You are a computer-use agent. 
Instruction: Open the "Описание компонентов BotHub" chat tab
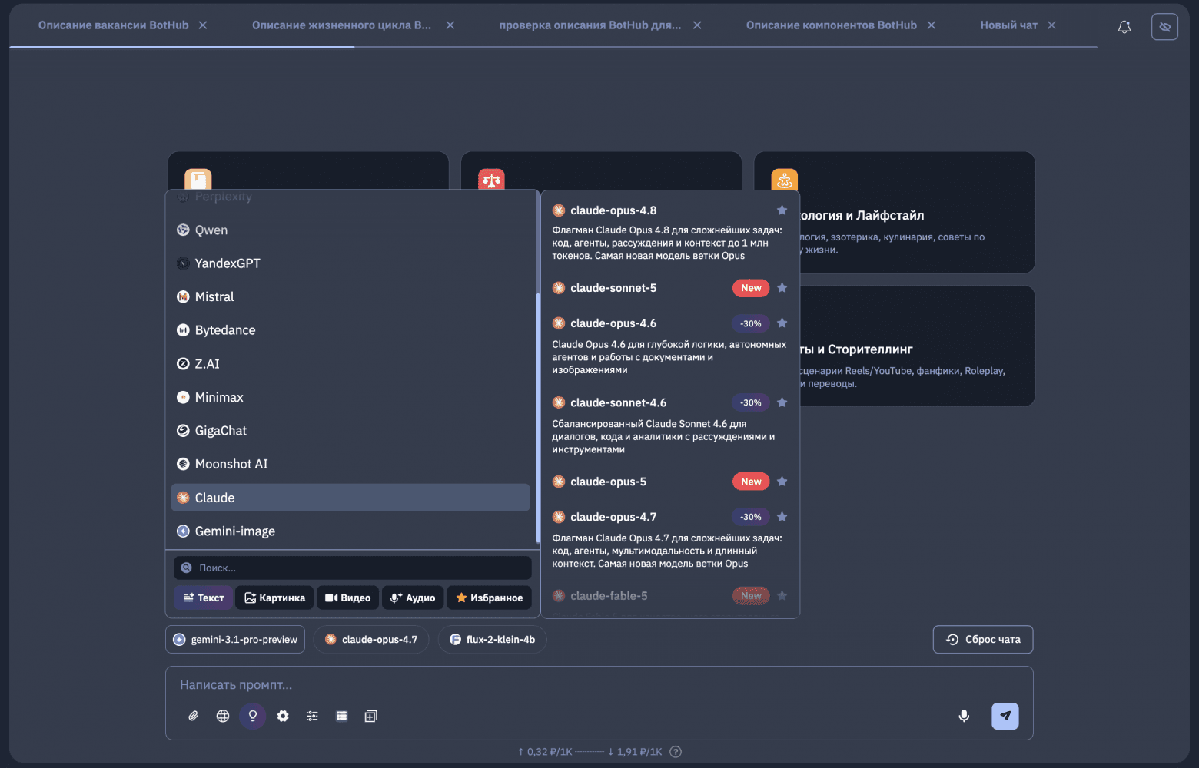tap(831, 25)
